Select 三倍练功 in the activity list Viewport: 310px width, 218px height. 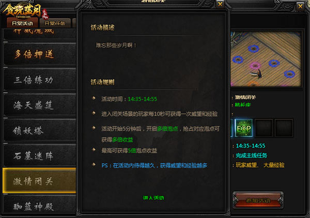(x=40, y=80)
